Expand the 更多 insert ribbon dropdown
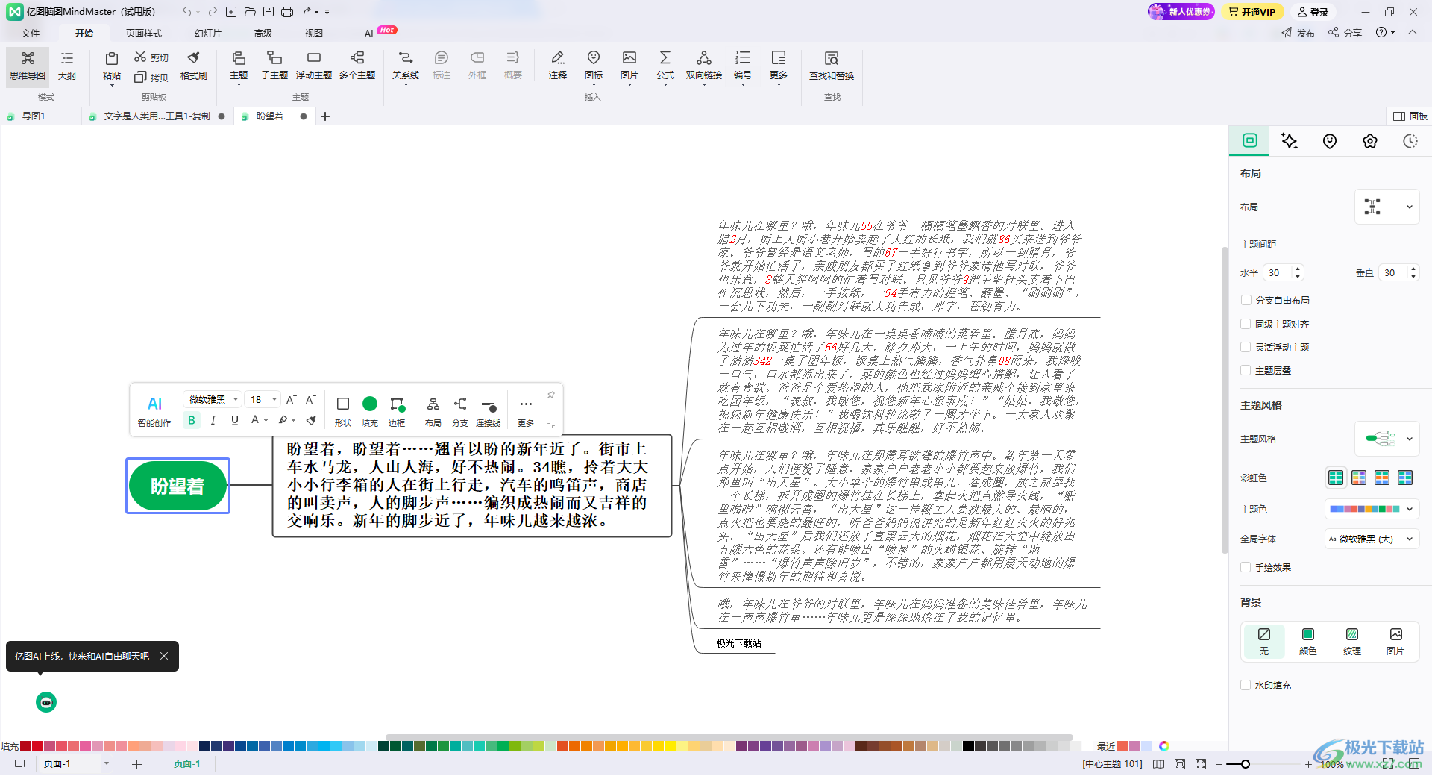Screen dimensions: 1432x776 click(779, 85)
